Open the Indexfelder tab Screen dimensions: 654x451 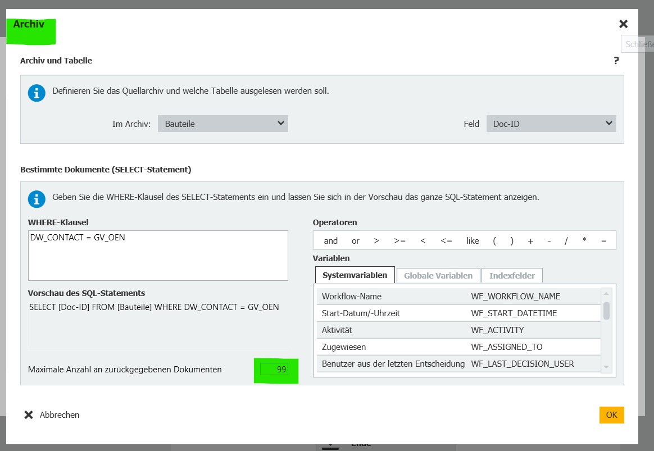[512, 275]
